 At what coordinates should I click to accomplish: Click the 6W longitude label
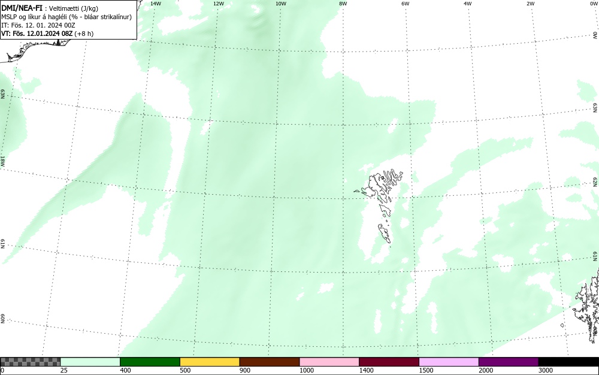(406, 4)
